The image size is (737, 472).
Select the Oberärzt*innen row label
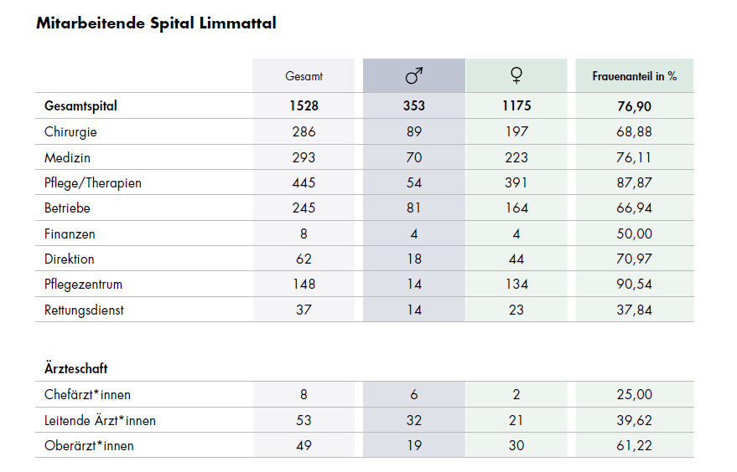tap(89, 446)
